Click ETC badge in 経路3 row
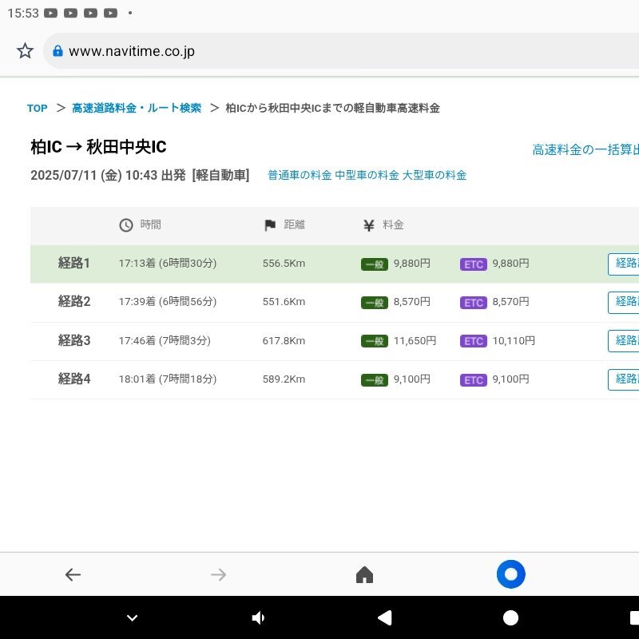The image size is (639, 639). (473, 341)
